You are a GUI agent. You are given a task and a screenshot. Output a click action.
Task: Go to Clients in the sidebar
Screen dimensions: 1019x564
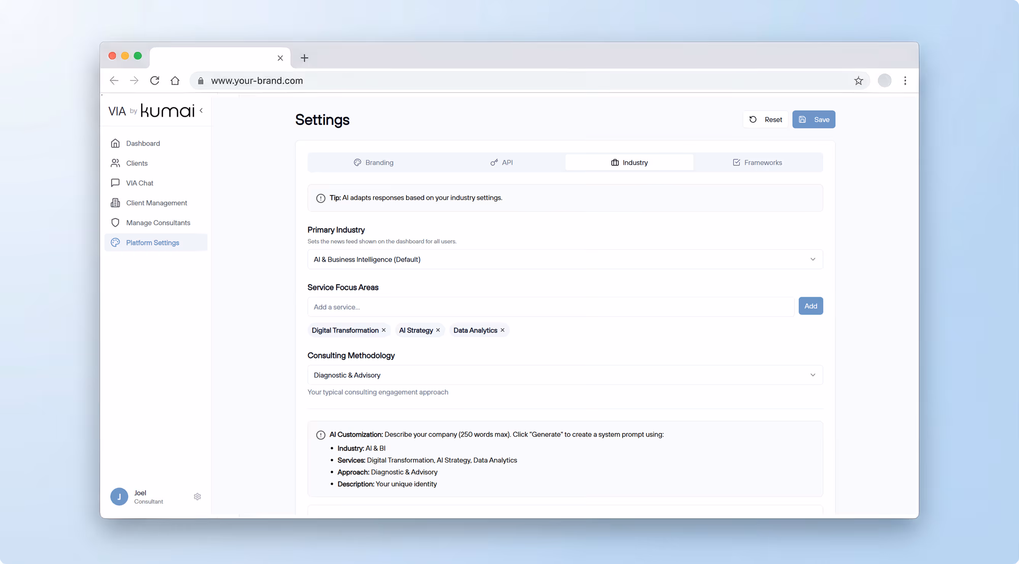137,163
